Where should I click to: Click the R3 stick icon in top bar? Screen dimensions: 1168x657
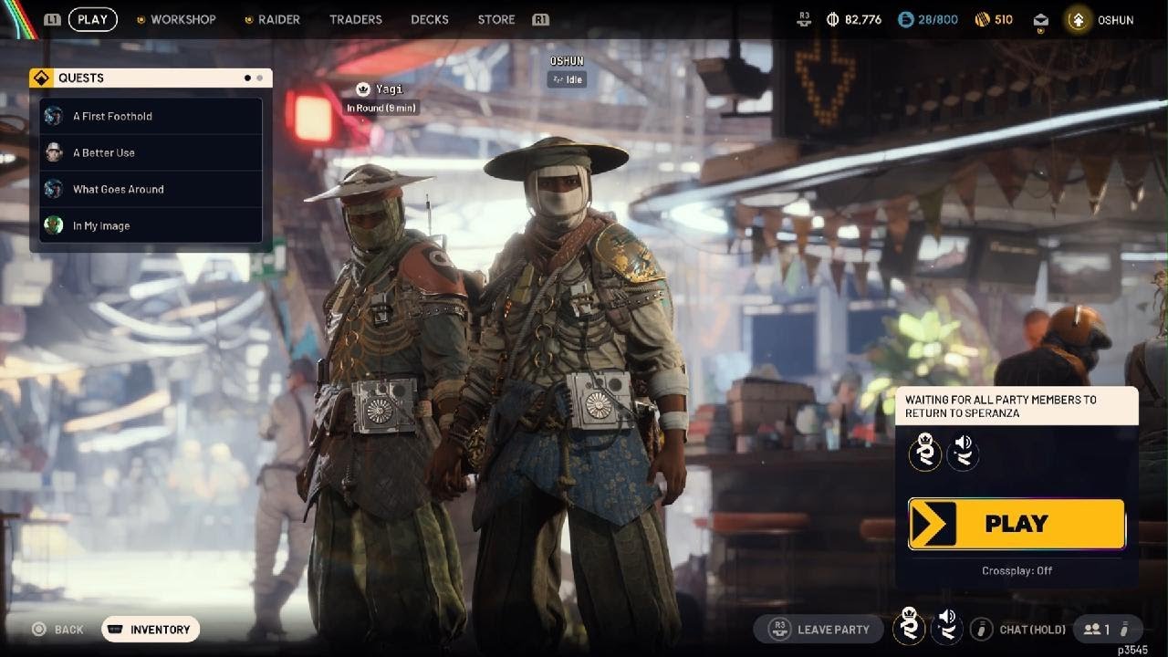tap(804, 19)
